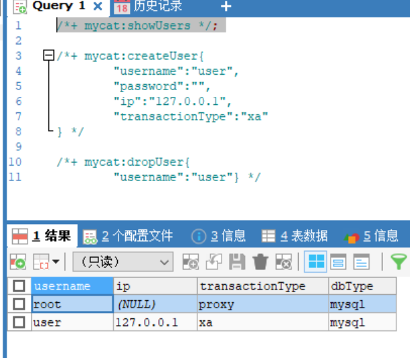Click the 2 个配置文件 profile icon
Image resolution: width=410 pixels, height=358 pixels.
coord(90,237)
